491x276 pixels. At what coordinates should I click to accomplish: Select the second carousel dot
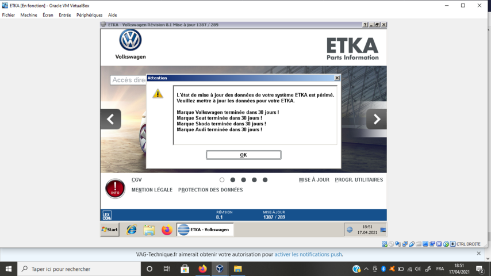tap(233, 180)
